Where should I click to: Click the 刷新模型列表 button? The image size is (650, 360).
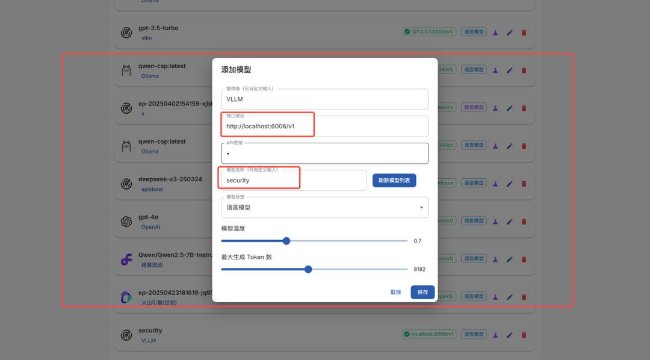(394, 181)
